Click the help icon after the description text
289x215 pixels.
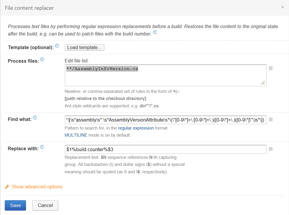click(155, 33)
